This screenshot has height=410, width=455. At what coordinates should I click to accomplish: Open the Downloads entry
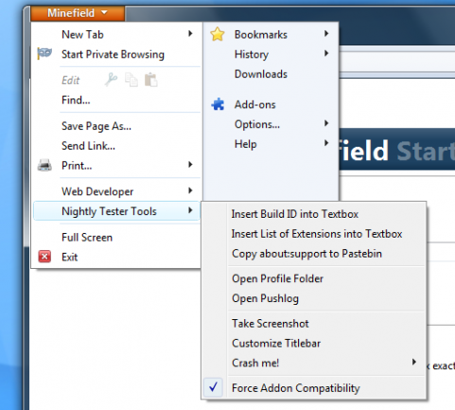(261, 74)
